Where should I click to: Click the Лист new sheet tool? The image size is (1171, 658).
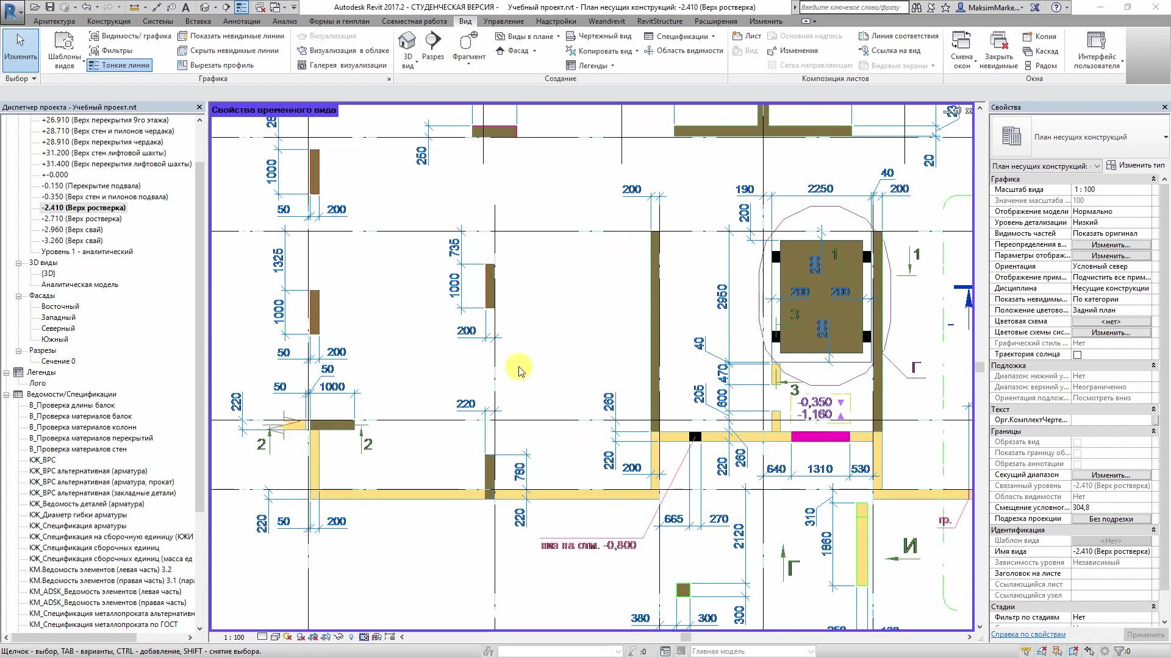click(x=747, y=36)
